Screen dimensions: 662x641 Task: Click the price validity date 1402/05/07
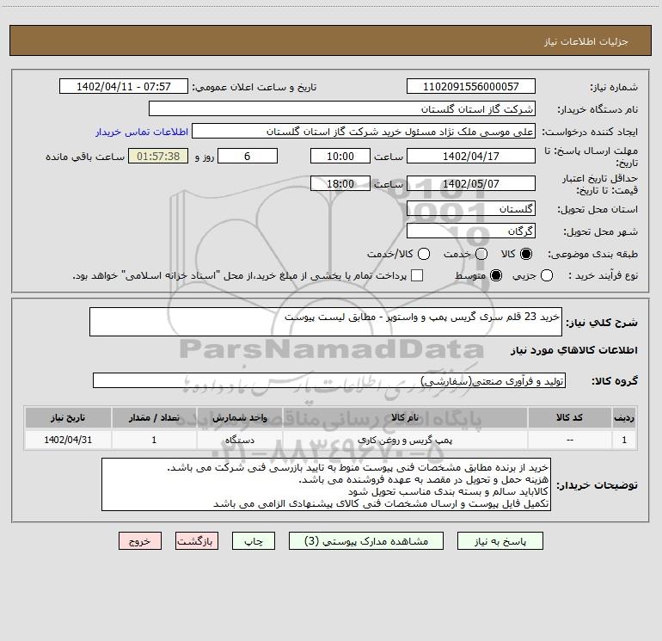[x=471, y=183]
